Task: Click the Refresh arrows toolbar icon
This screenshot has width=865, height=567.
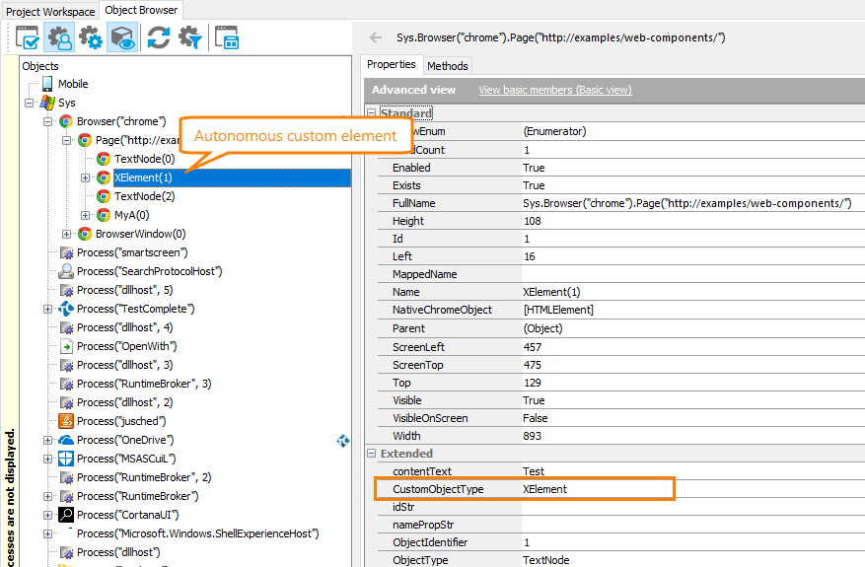Action: (x=159, y=37)
